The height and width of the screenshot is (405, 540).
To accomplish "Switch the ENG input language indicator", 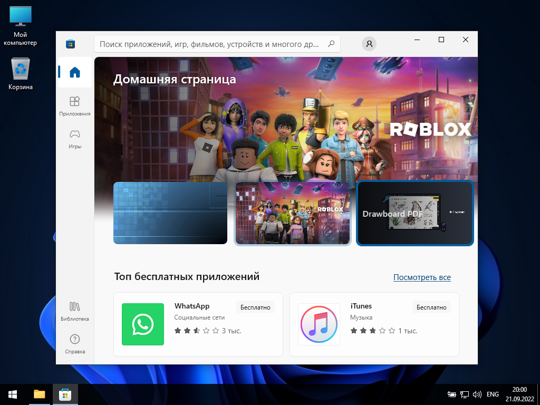I will (x=493, y=394).
